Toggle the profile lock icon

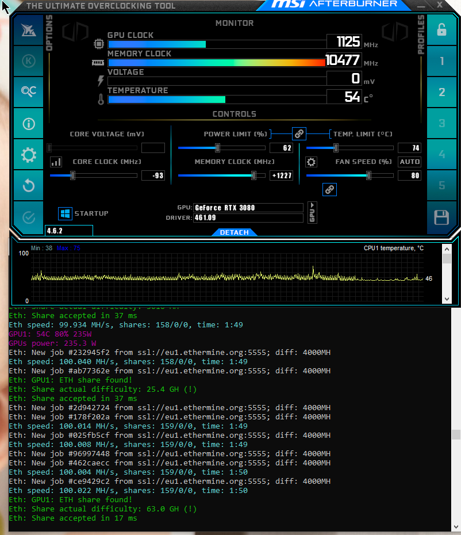click(x=441, y=30)
